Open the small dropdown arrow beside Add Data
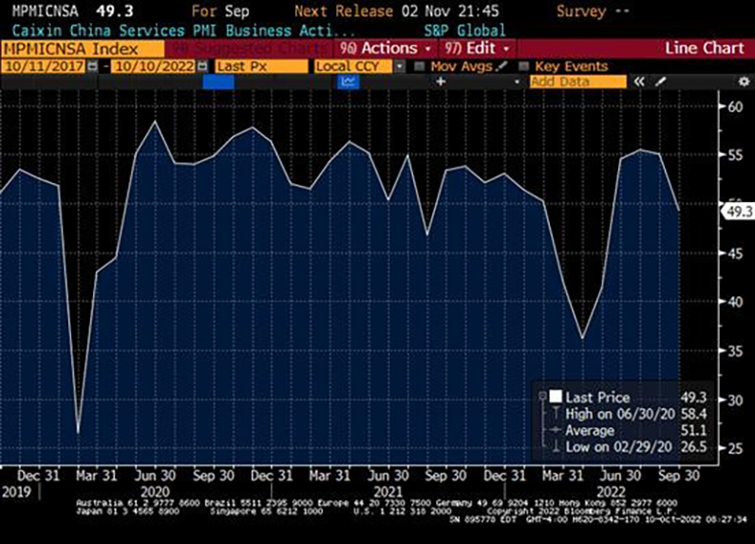Viewport: 755px width, 544px height. click(x=517, y=82)
